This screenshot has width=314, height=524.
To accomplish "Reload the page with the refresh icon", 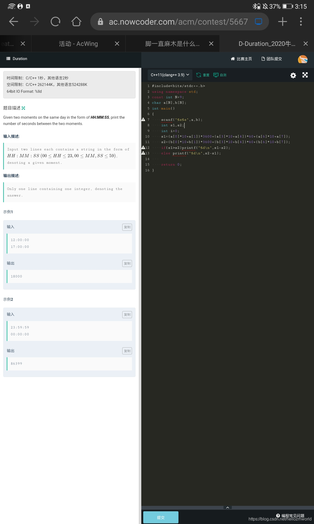I will tap(55, 21).
